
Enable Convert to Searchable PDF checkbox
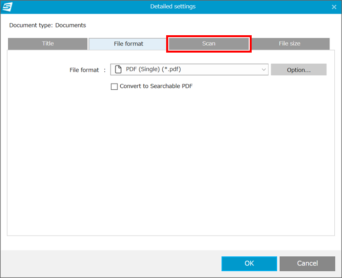[x=114, y=86]
